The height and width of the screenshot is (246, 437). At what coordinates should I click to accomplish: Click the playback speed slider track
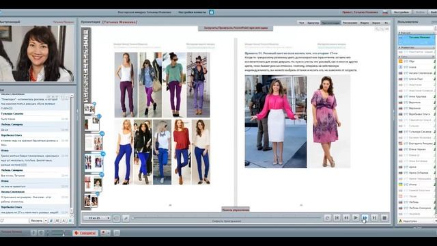(x=227, y=217)
